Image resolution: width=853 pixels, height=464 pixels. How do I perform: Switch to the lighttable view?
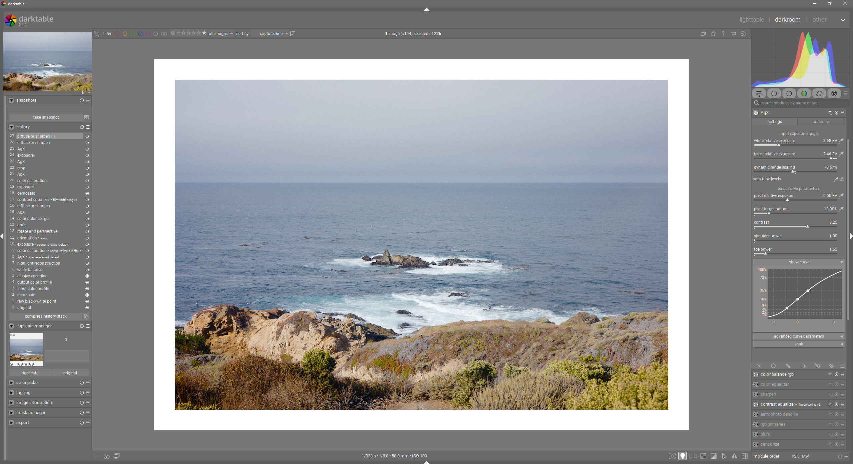click(751, 20)
